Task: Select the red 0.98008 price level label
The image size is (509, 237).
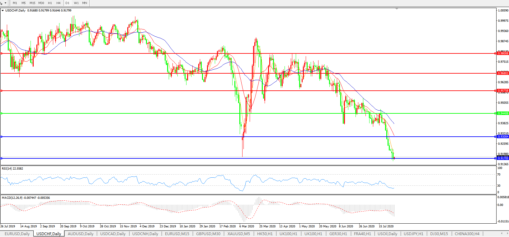Action: pos(503,53)
